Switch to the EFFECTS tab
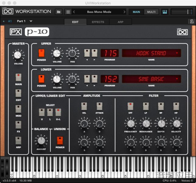The height and width of the screenshot is (183, 196). coord(98,22)
